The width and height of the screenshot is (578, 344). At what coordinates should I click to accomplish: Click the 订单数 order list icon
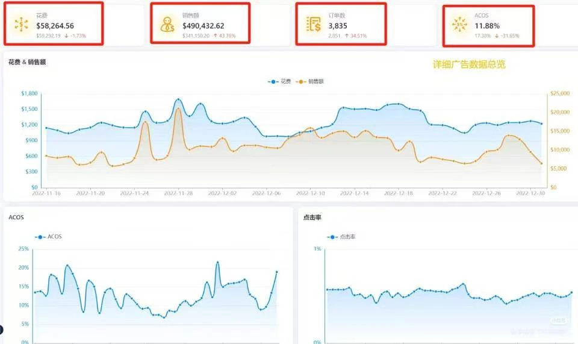pos(314,25)
